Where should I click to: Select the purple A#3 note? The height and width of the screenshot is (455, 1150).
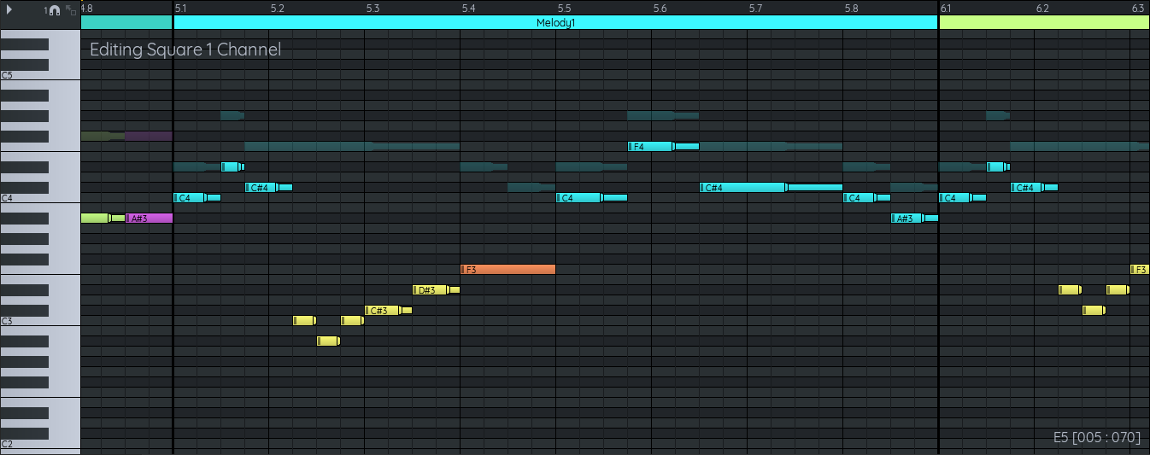tap(149, 219)
